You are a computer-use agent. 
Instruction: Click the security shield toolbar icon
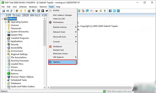[33, 11]
